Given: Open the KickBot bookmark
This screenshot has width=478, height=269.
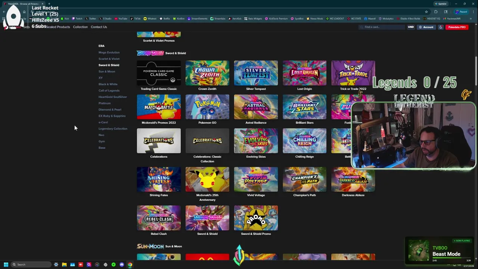Looking at the screenshot, I should [x=179, y=19].
